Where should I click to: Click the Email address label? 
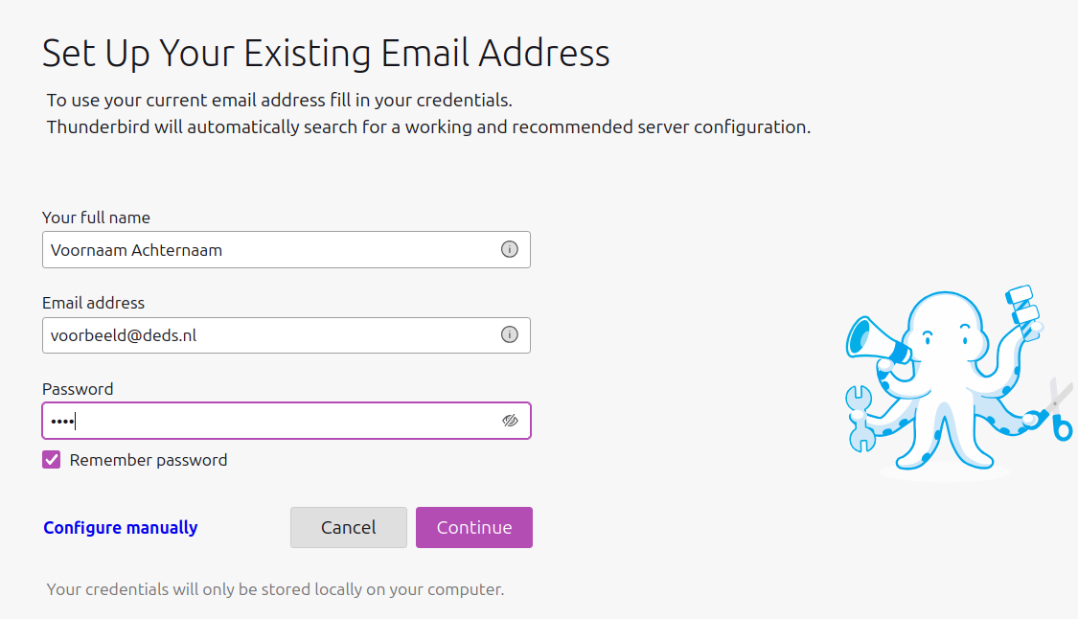[x=94, y=303]
